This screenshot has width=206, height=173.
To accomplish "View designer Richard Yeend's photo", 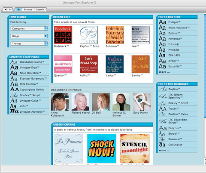I will tap(80, 102).
